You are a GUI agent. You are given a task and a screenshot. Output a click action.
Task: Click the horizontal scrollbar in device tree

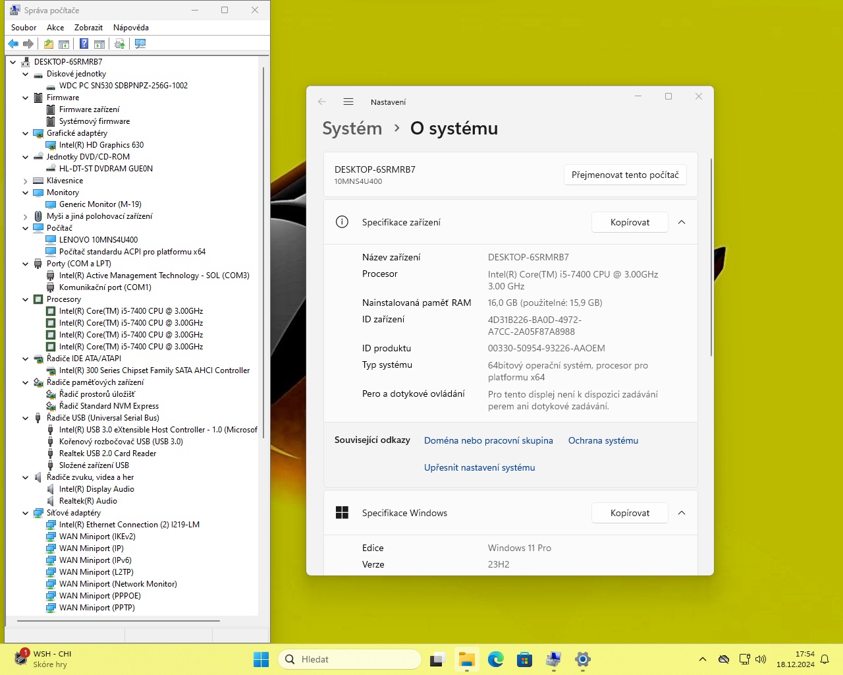119,621
